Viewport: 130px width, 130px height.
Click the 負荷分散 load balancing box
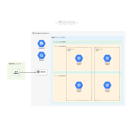click(41, 72)
